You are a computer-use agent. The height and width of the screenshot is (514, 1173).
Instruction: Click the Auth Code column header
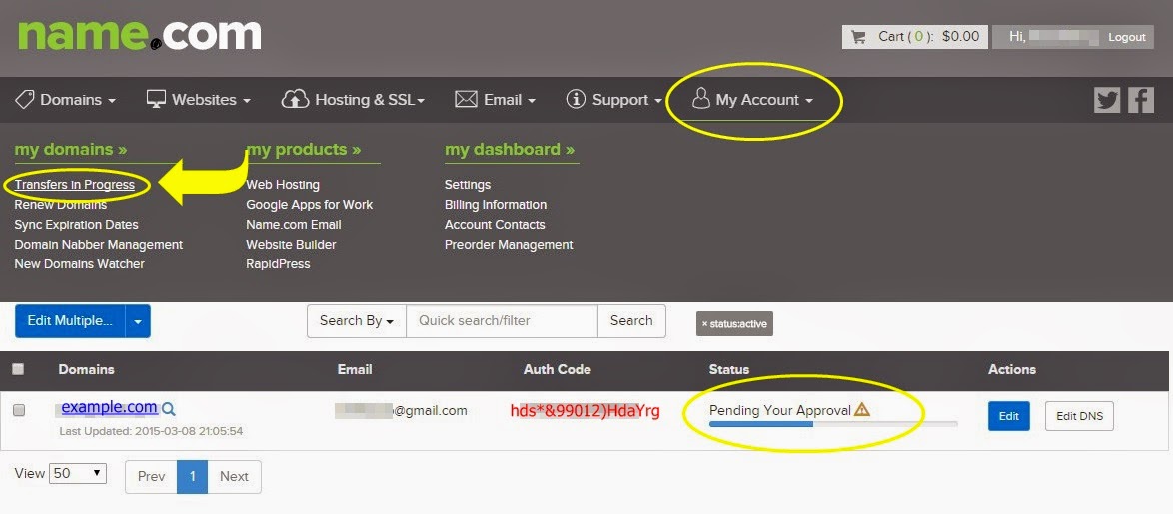click(558, 370)
